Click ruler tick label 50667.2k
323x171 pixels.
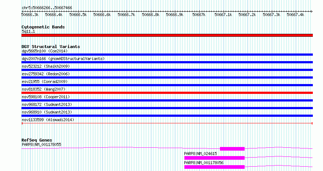(247, 15)
